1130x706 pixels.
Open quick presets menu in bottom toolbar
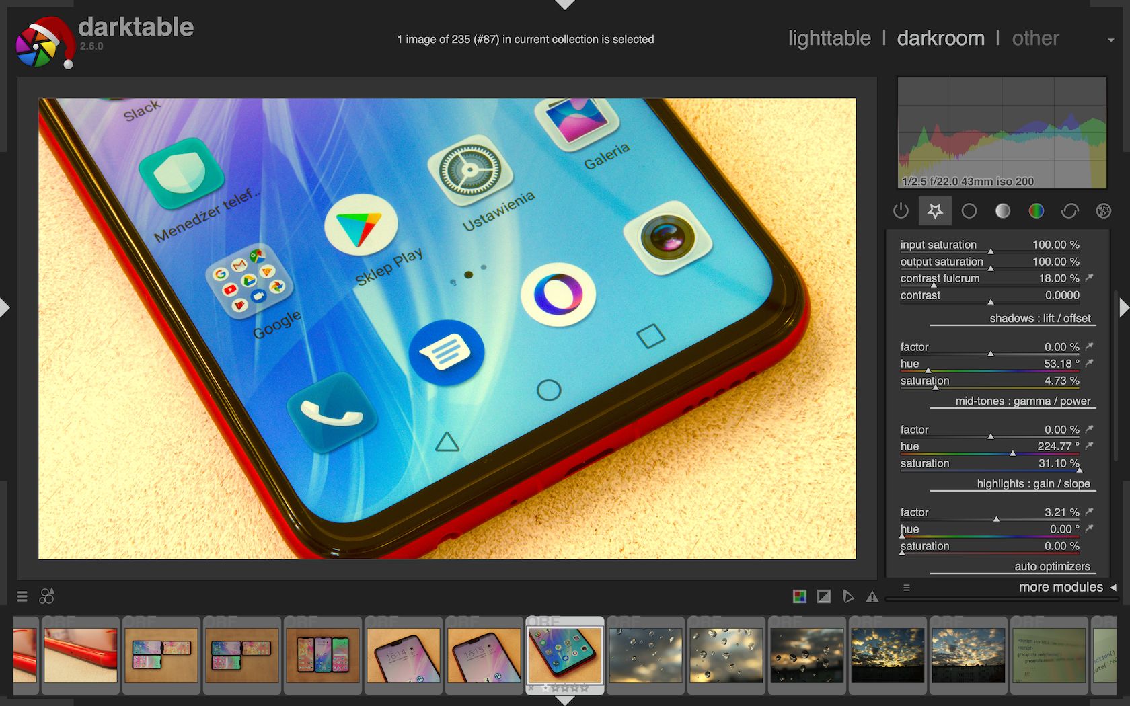click(22, 596)
